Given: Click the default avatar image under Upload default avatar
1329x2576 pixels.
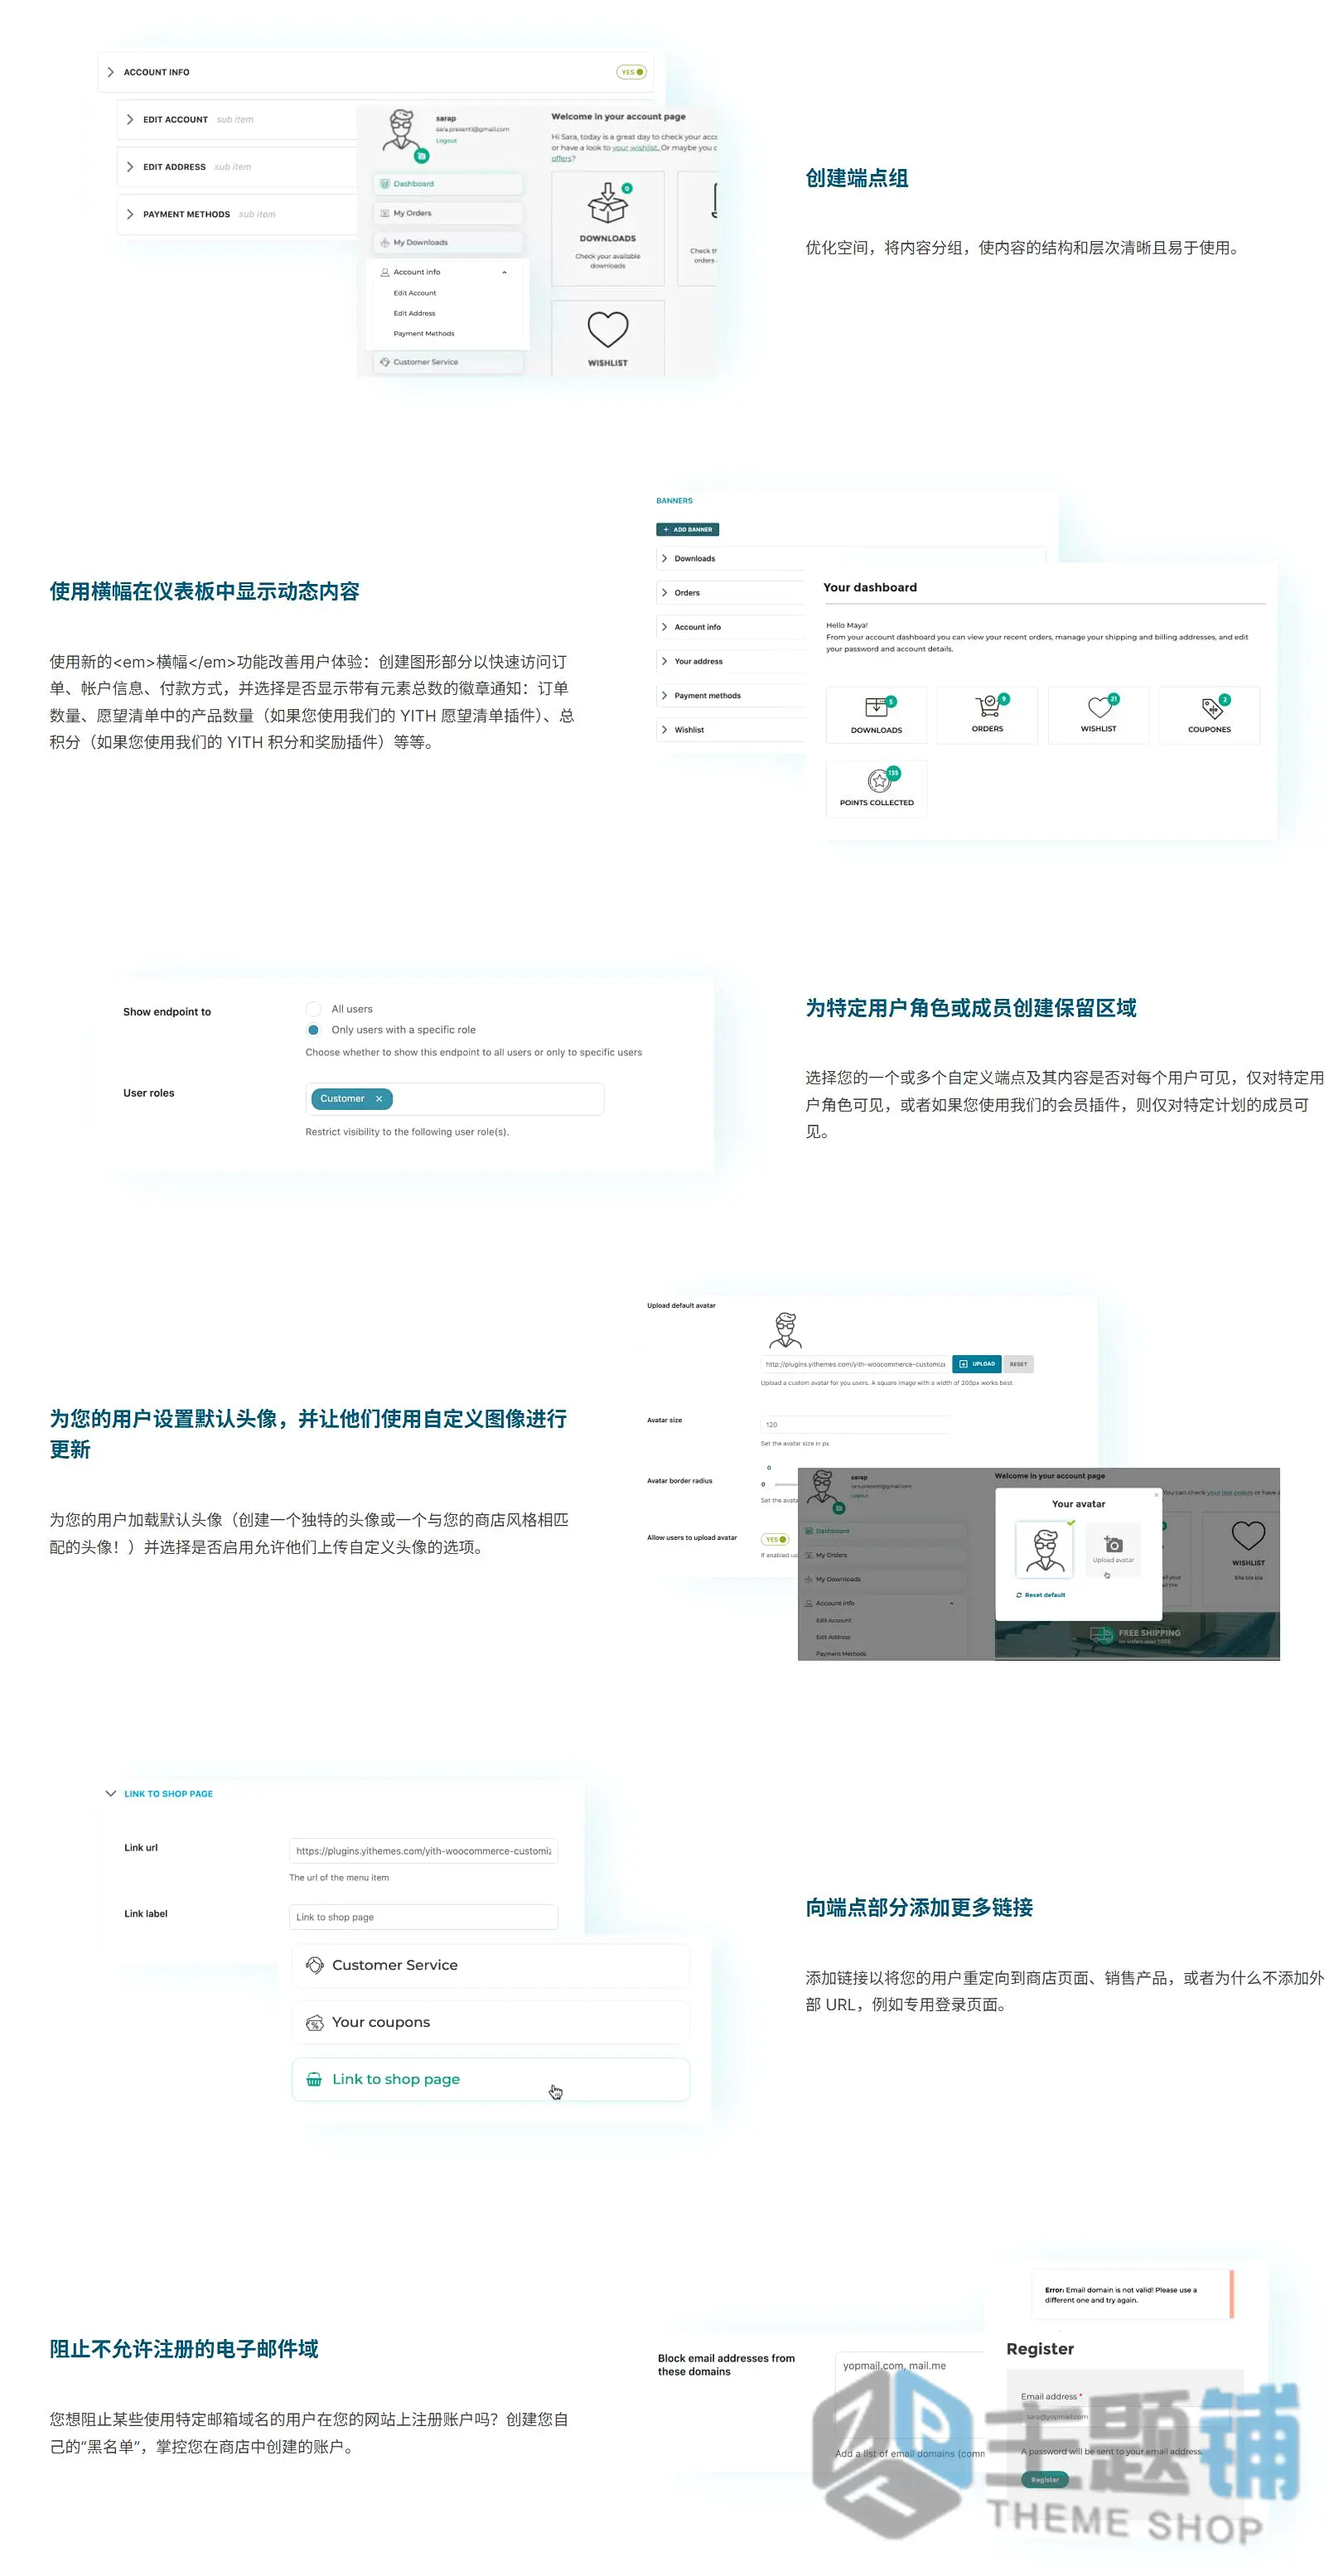Looking at the screenshot, I should click(786, 1330).
